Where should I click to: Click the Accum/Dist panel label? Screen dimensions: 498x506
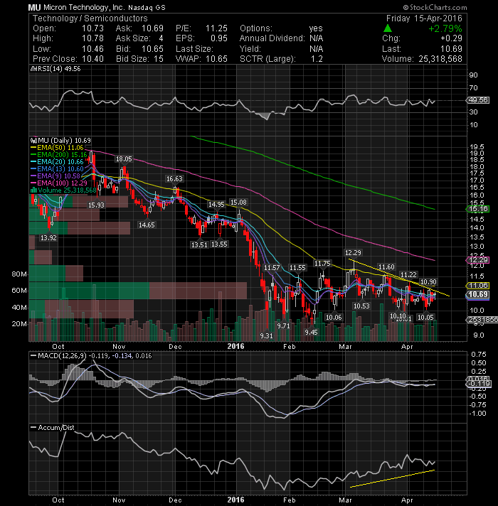(x=56, y=428)
